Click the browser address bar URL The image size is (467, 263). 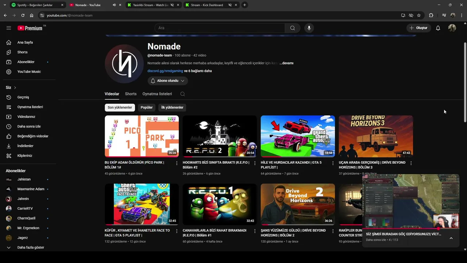pyautogui.click(x=70, y=15)
